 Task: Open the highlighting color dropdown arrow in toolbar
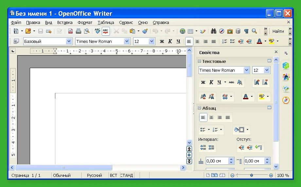[x=277, y=41]
